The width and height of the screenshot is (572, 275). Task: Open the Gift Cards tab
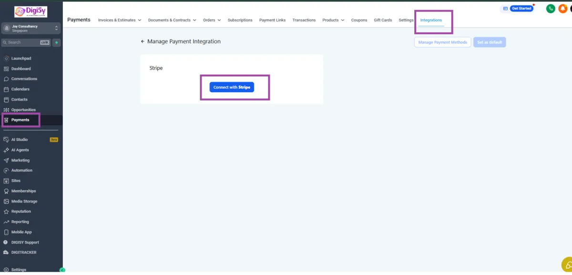(383, 20)
